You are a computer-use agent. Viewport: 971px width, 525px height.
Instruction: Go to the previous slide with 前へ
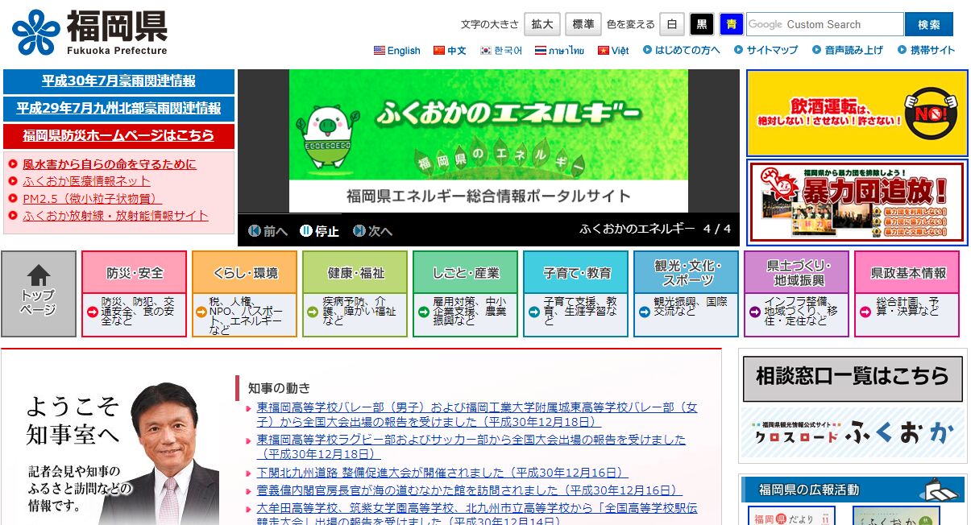coord(268,231)
